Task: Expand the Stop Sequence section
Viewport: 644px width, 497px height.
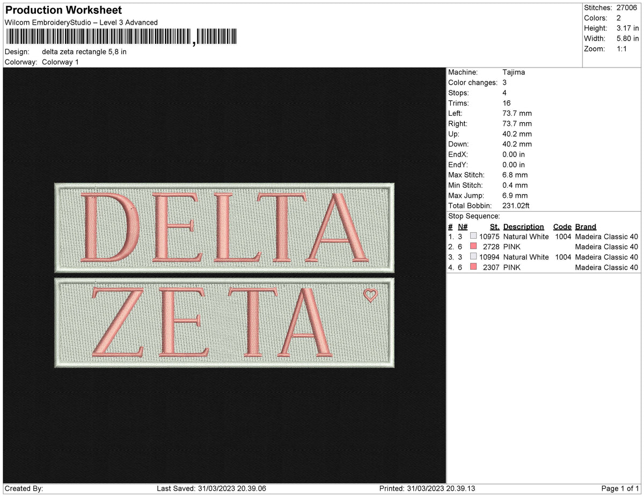Action: pyautogui.click(x=475, y=216)
